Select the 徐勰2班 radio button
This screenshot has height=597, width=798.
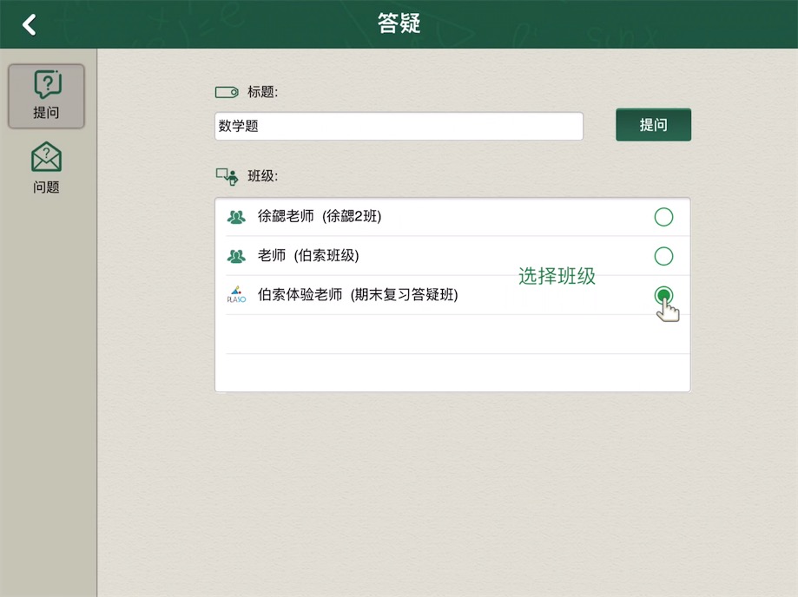(663, 217)
